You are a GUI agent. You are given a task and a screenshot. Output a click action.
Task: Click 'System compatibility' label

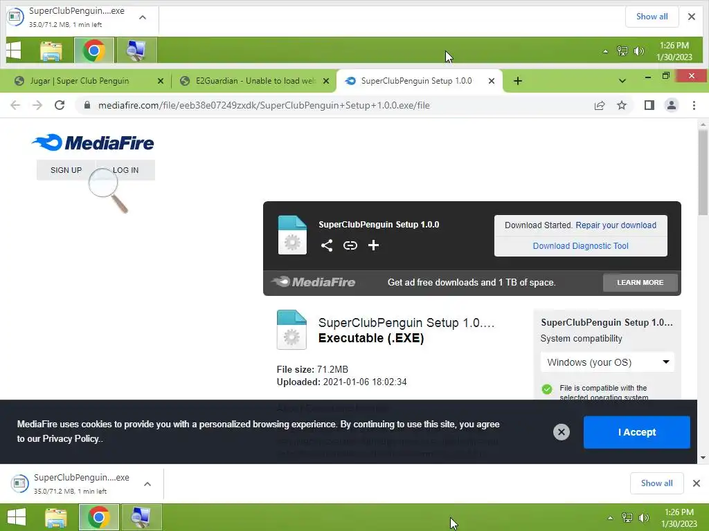[581, 339]
